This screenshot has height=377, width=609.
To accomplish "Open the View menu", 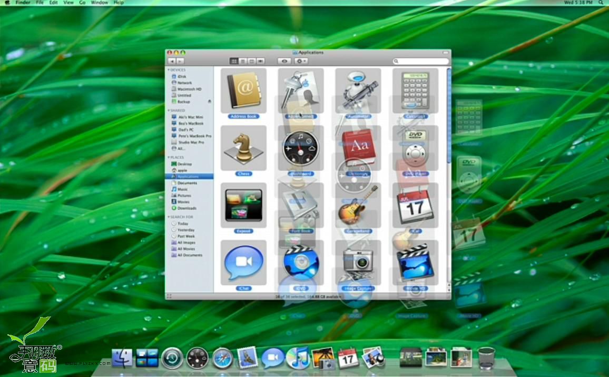I will tap(68, 2).
